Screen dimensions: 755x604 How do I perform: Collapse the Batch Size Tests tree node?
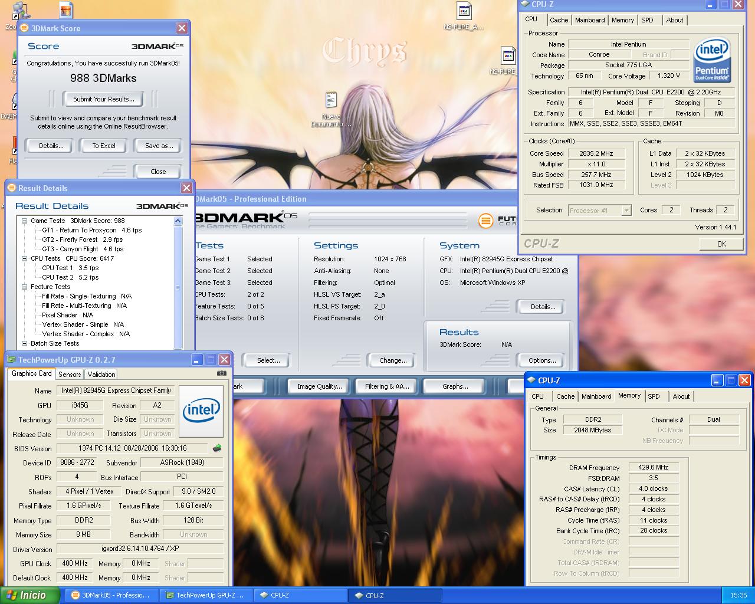25,343
